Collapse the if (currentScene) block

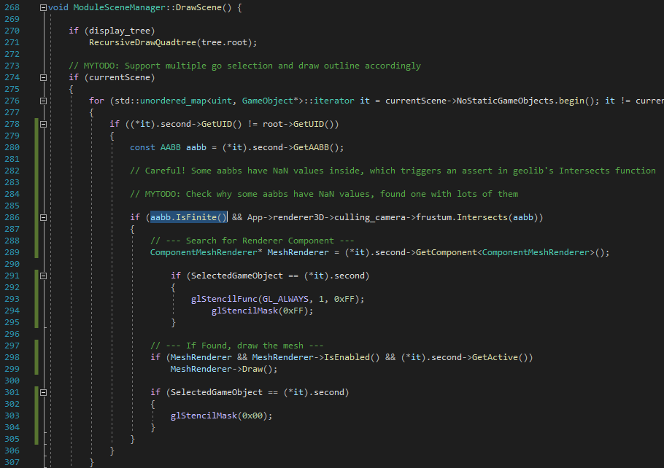tap(43, 77)
